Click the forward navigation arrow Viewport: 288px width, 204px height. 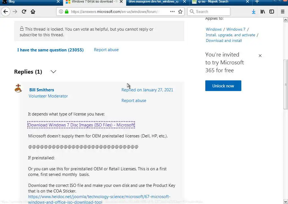pyautogui.click(x=15, y=12)
